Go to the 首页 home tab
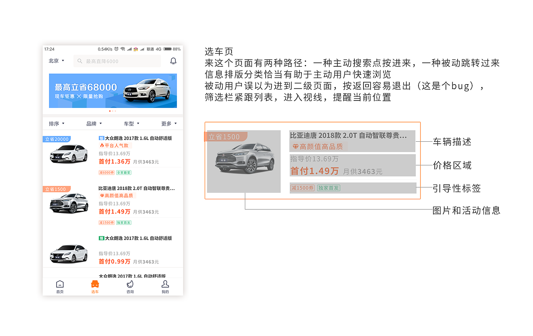This screenshot has height=336, width=533. click(x=60, y=287)
